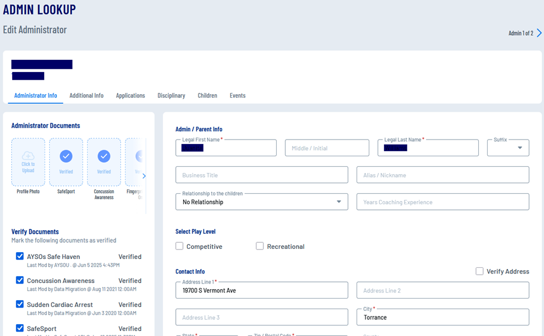This screenshot has height=336, width=544.
Task: Switch to the Additional Info tab
Action: [86, 95]
